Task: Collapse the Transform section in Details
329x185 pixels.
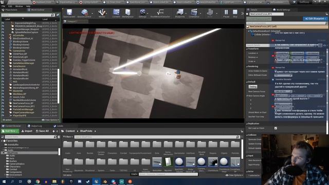Action: (247, 49)
